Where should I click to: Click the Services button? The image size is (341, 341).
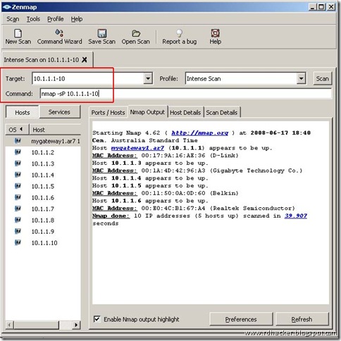(x=59, y=112)
